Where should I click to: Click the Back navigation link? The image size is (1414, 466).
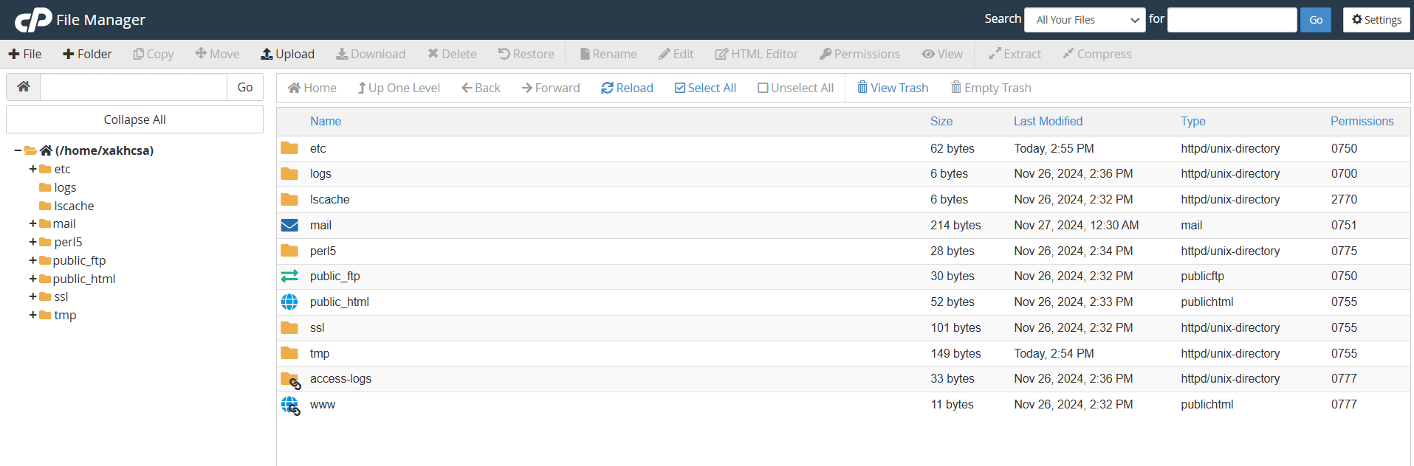pyautogui.click(x=481, y=88)
